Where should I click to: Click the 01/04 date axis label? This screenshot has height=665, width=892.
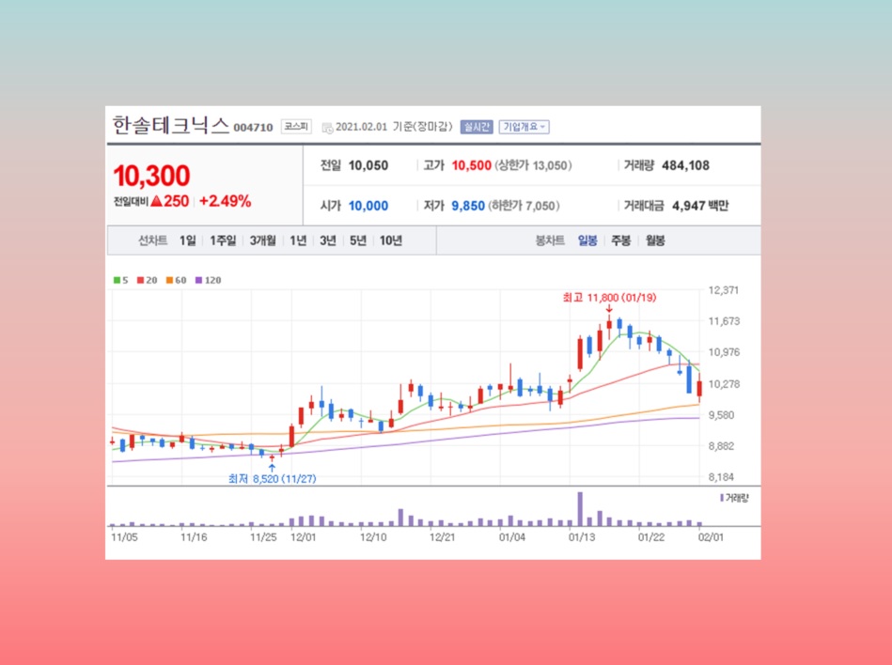point(512,537)
